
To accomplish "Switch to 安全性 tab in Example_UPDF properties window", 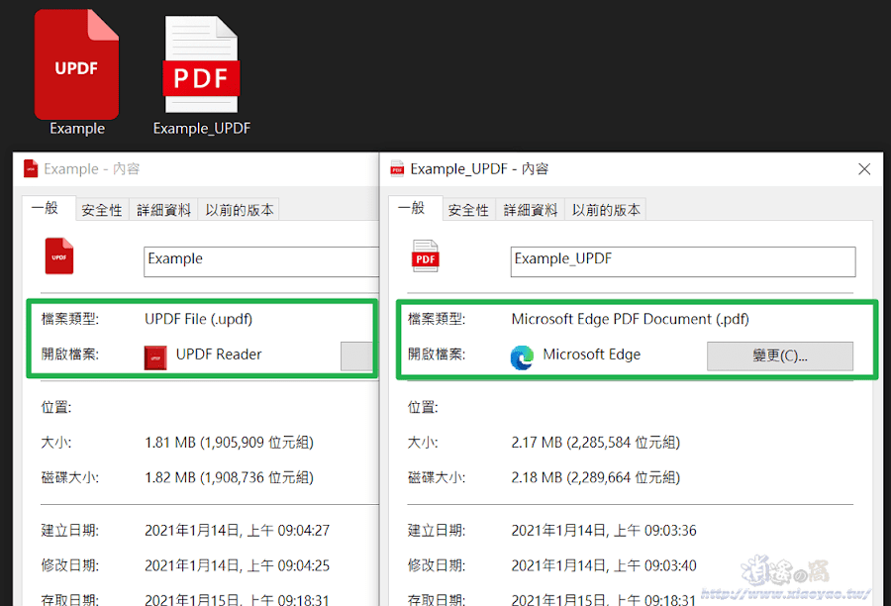I will pyautogui.click(x=469, y=210).
